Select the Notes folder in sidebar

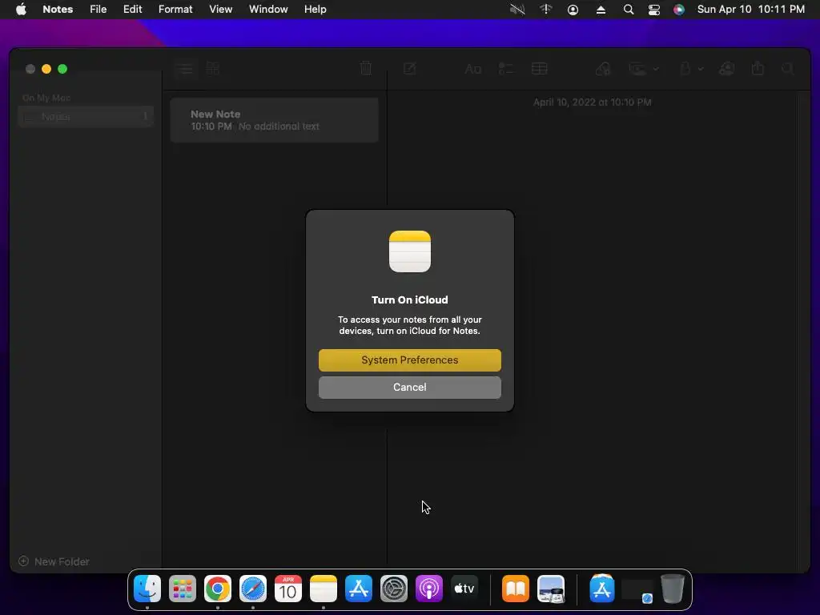86,117
